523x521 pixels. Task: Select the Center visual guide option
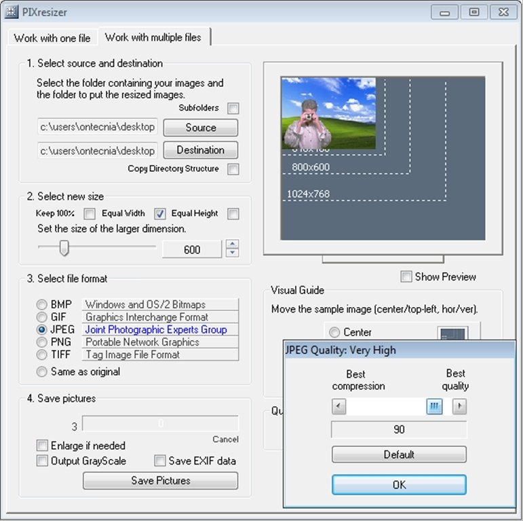pyautogui.click(x=334, y=332)
